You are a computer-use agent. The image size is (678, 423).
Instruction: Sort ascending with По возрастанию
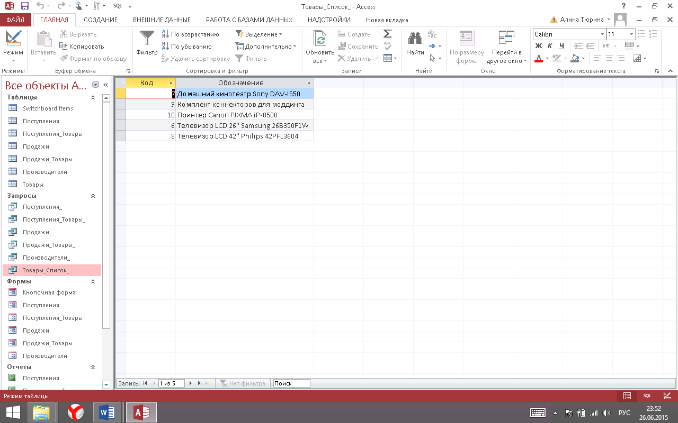click(190, 34)
